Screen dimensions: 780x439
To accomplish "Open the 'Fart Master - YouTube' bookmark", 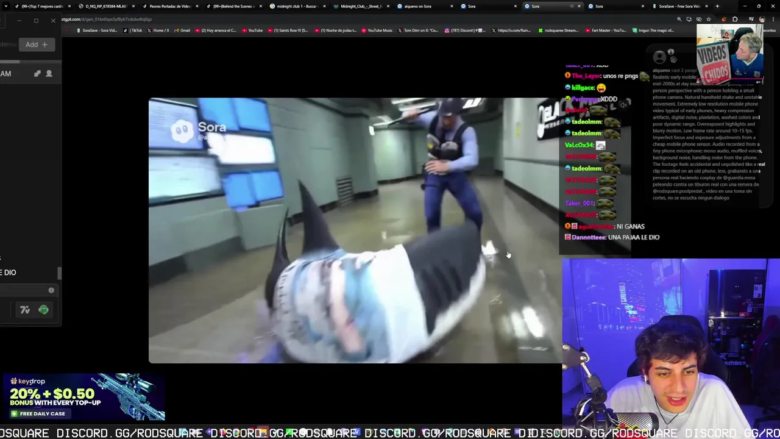I will click(x=606, y=30).
